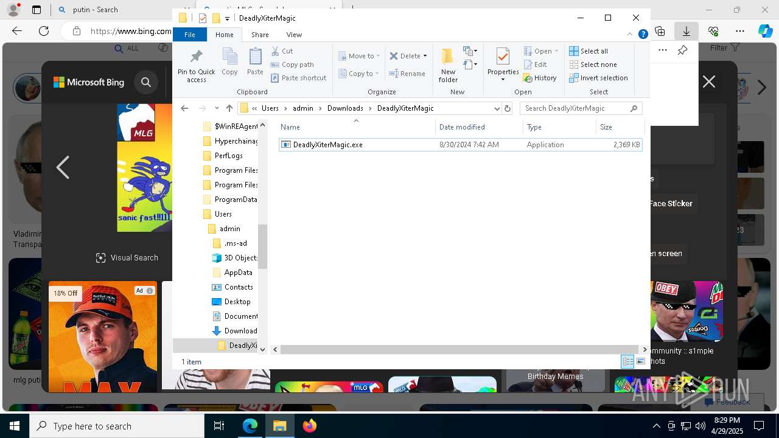
Task: Click Visual Search in Bing
Action: [127, 258]
